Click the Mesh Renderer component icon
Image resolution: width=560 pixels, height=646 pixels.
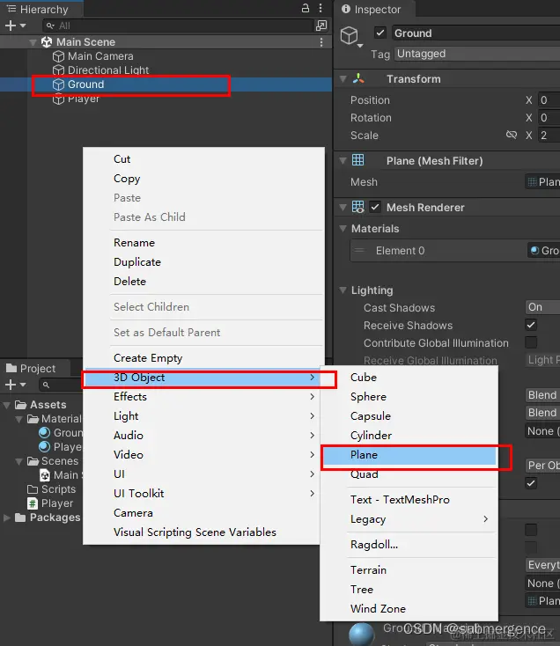[358, 207]
